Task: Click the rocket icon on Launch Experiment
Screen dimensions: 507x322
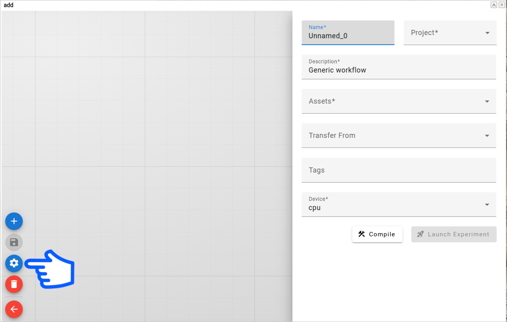Action: tap(420, 234)
